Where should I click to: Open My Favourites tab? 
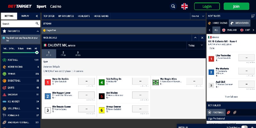pyautogui.click(x=66, y=16)
